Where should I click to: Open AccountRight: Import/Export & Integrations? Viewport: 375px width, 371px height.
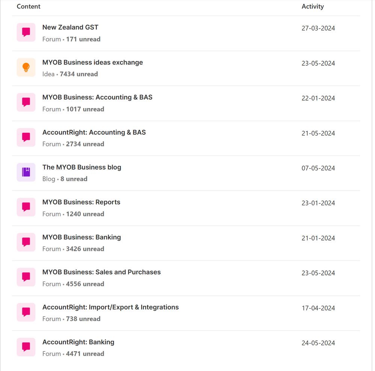110,307
